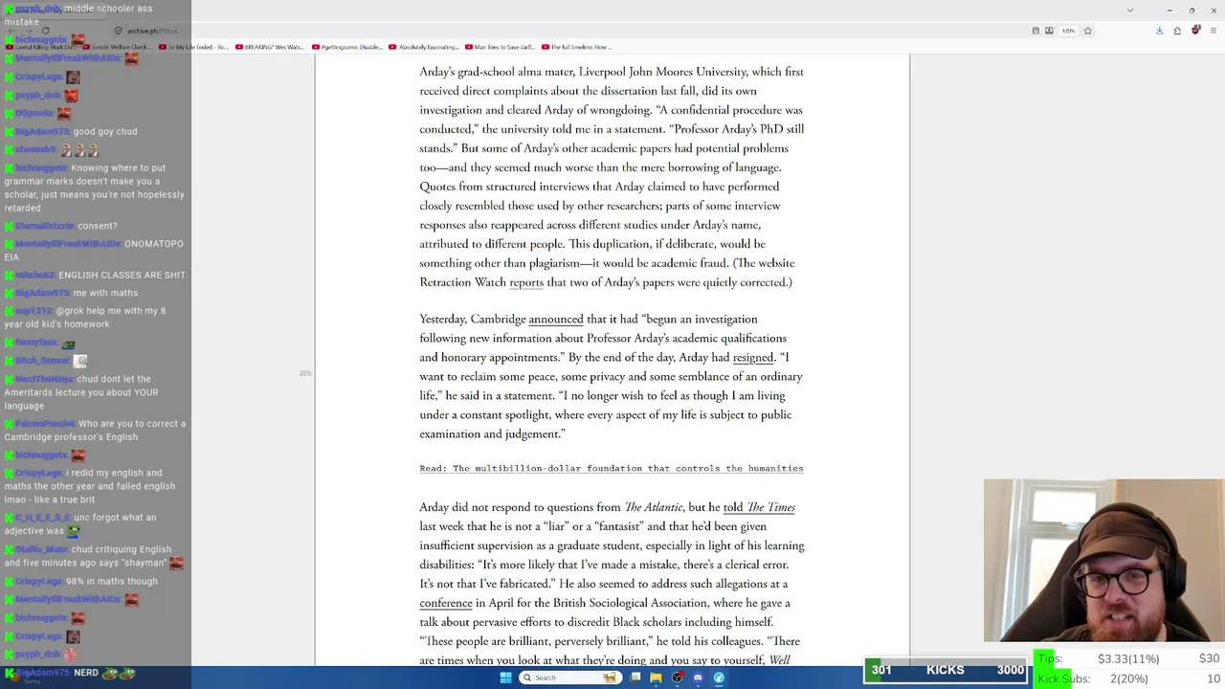
Task: Open 'The full timeline: How...' bookmark
Action: pyautogui.click(x=577, y=47)
